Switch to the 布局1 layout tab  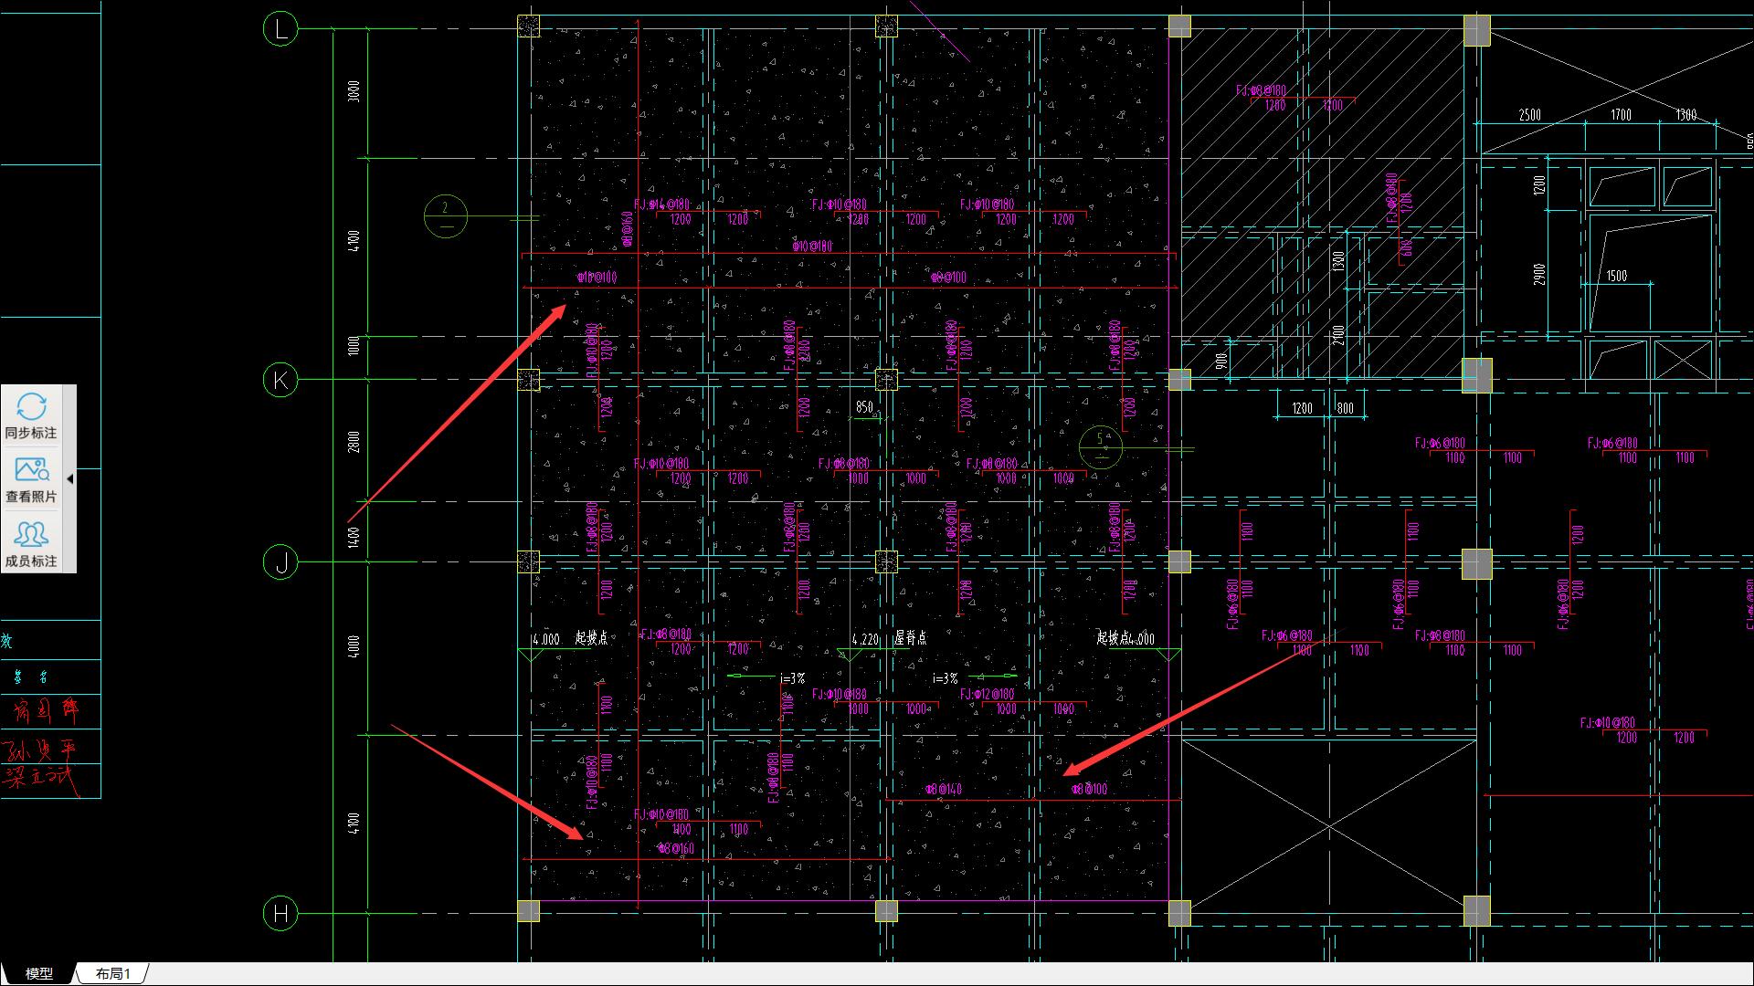coord(113,973)
